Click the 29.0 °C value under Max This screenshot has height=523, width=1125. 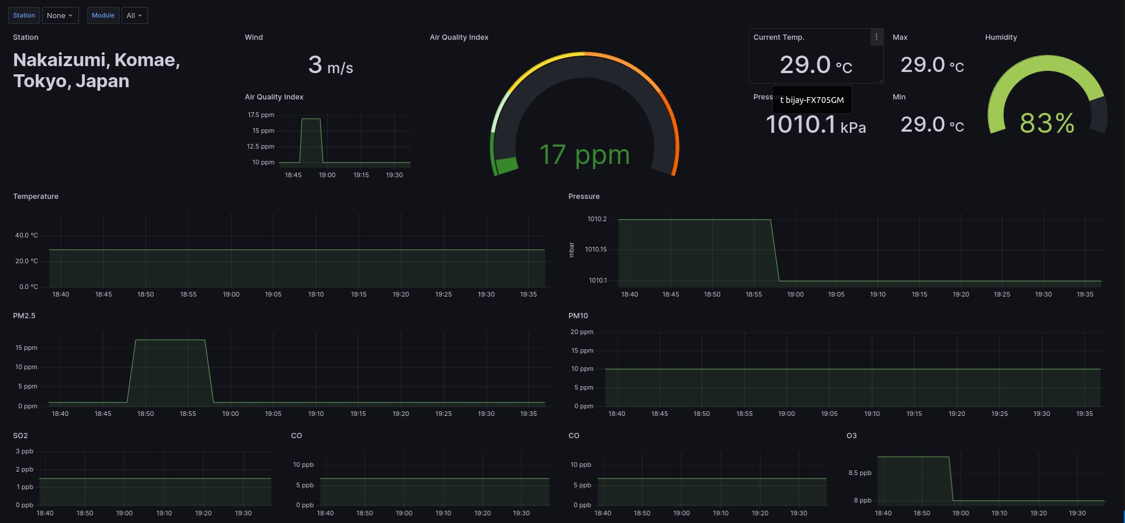(x=932, y=65)
